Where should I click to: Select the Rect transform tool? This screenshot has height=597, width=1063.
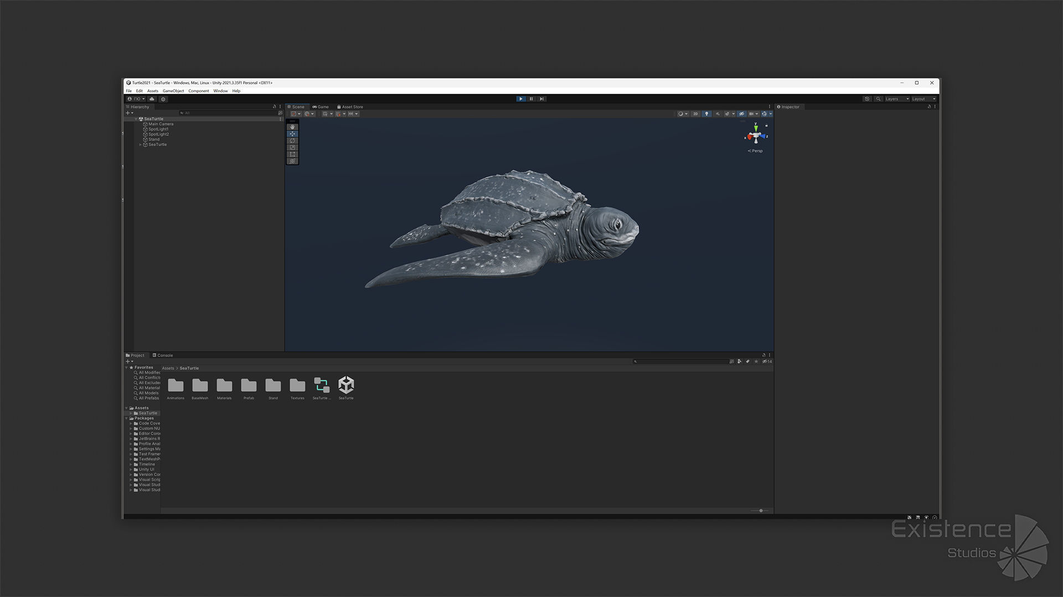292,154
